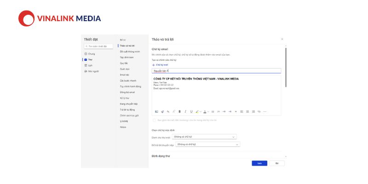Viewport: 368px width, 184px height.
Task: Toggle italic formatting in signature toolbar
Action: coord(185,112)
